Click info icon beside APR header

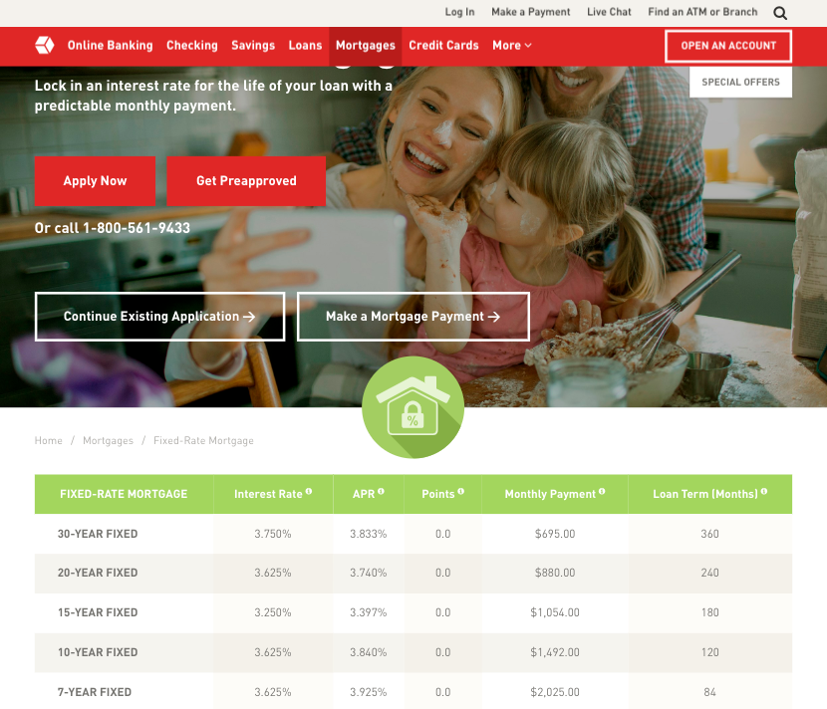[382, 492]
